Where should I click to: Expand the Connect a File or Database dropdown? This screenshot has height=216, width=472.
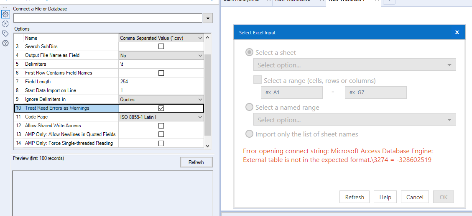(208, 18)
